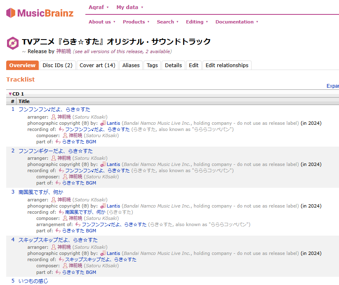339x285 pixels.
Task: Expand the Documentation menu
Action: [x=237, y=22]
